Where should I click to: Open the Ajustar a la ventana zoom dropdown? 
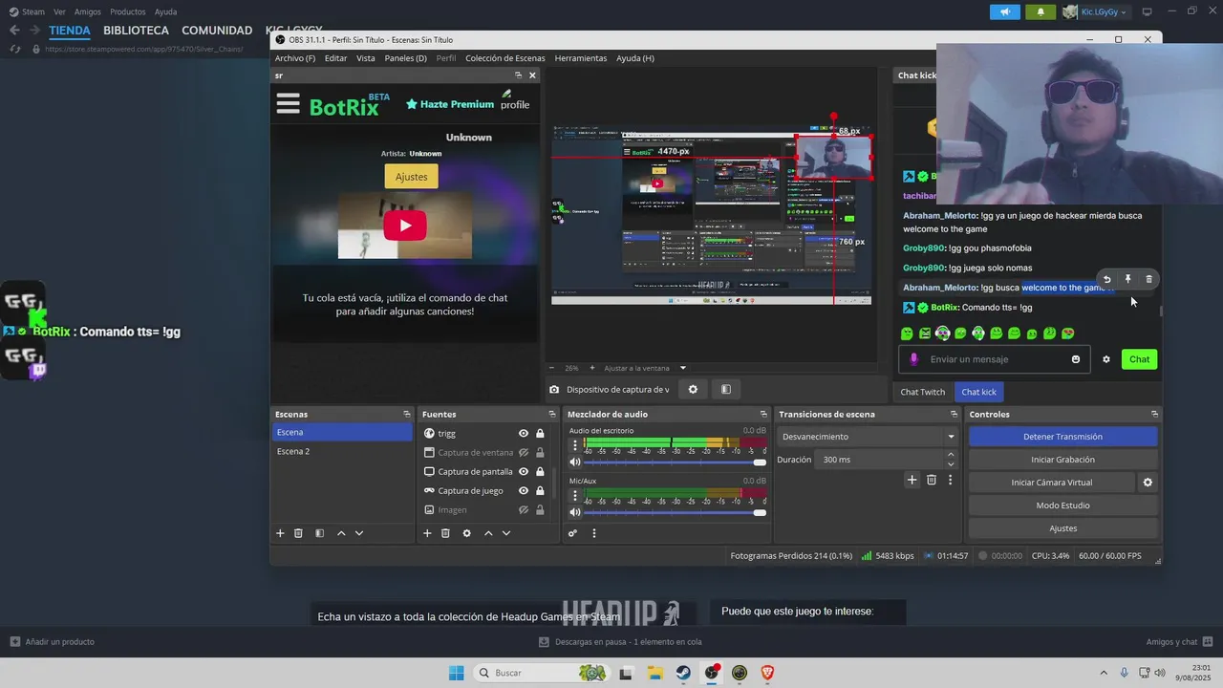click(x=683, y=368)
